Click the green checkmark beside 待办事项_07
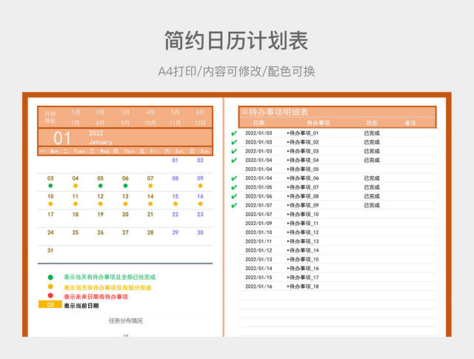474x359 pixels. coord(234,187)
